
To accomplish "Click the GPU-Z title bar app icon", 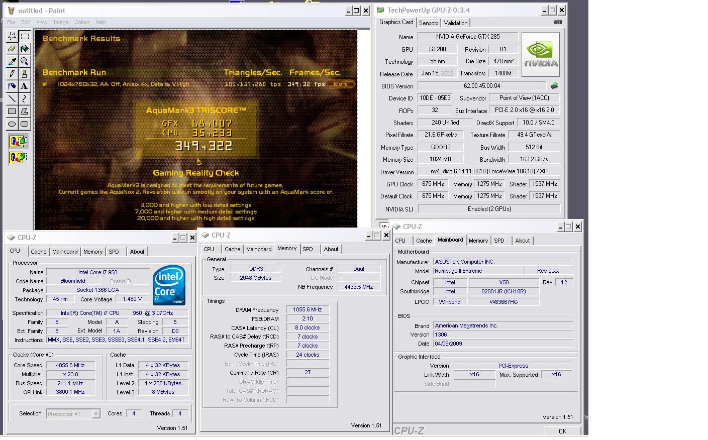I will tap(381, 10).
